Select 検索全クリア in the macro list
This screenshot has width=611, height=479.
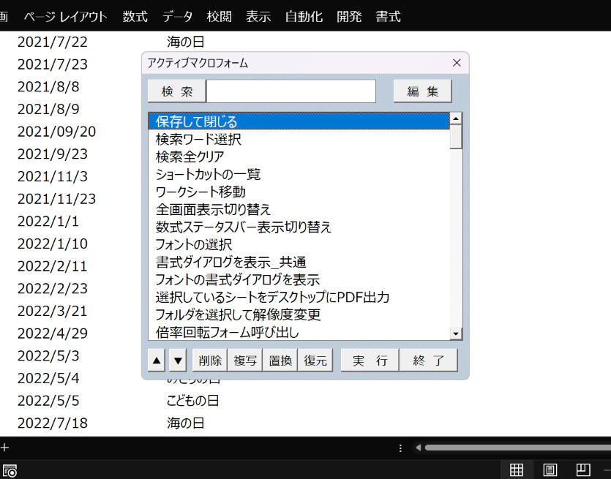[x=299, y=156]
